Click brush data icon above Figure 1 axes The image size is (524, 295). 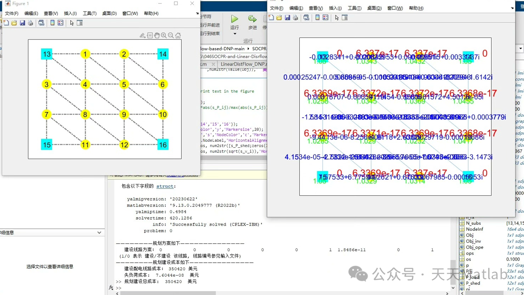click(142, 35)
